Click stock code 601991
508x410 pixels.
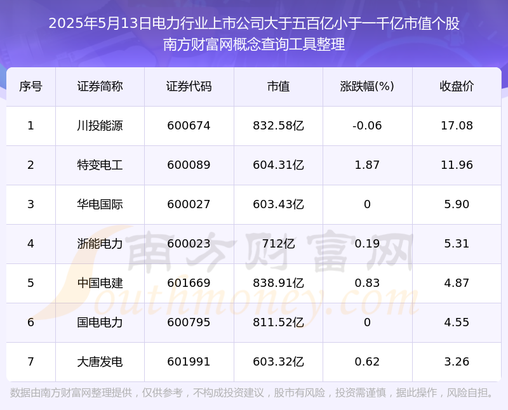(189, 362)
